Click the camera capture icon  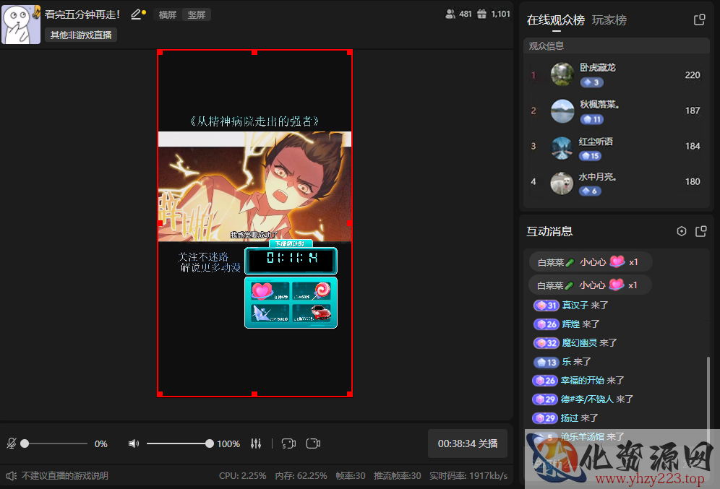click(x=313, y=443)
